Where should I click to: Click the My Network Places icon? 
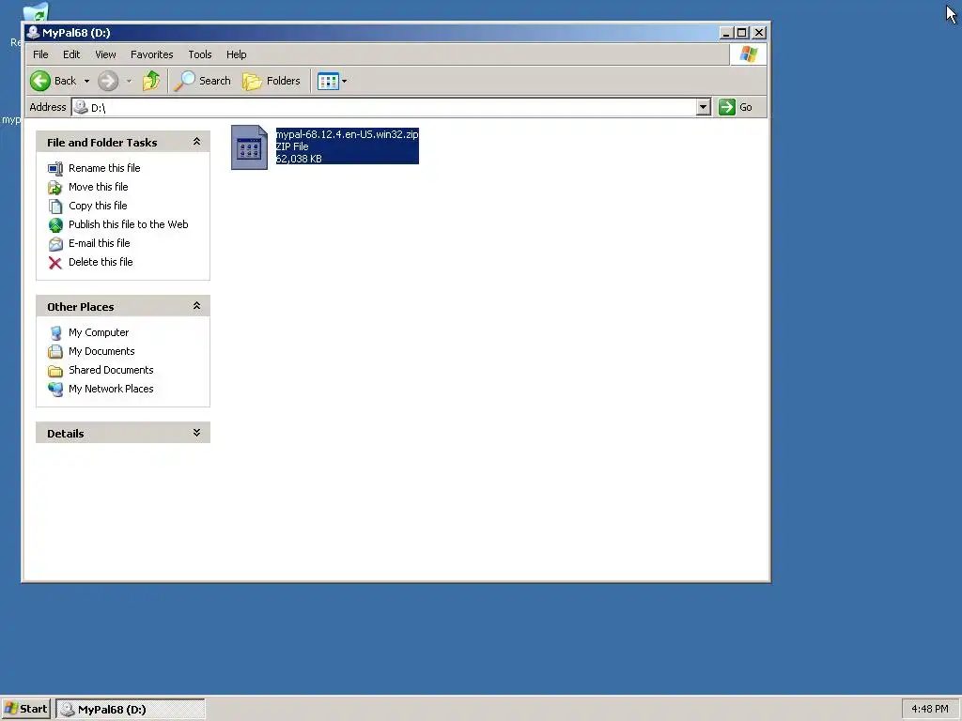[55, 390]
